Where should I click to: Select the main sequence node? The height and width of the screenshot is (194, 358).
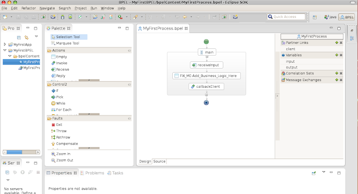point(207,52)
